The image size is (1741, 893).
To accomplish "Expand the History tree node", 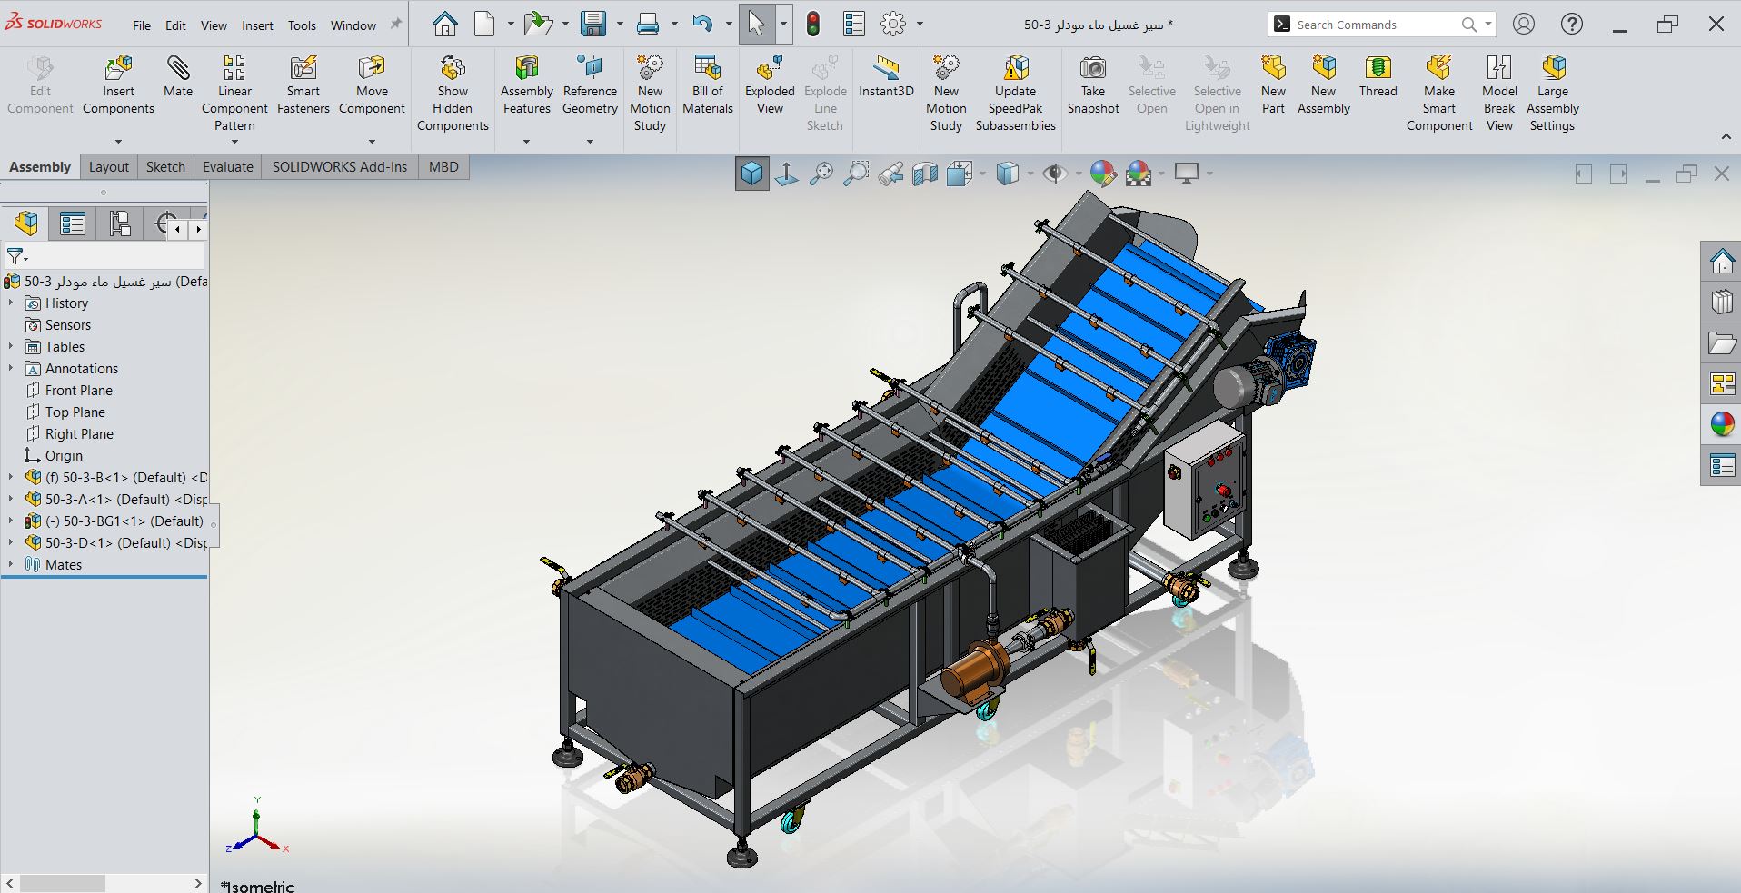I will tap(11, 303).
